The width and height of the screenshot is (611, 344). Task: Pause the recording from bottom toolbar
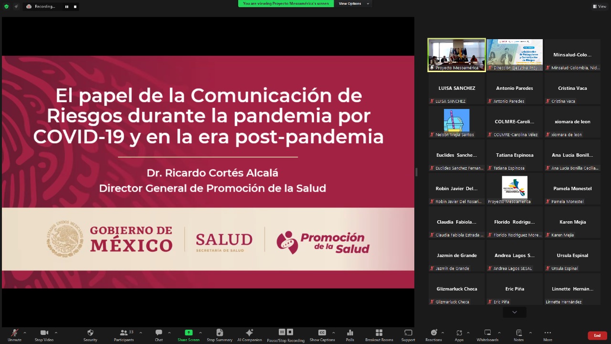pyautogui.click(x=282, y=332)
